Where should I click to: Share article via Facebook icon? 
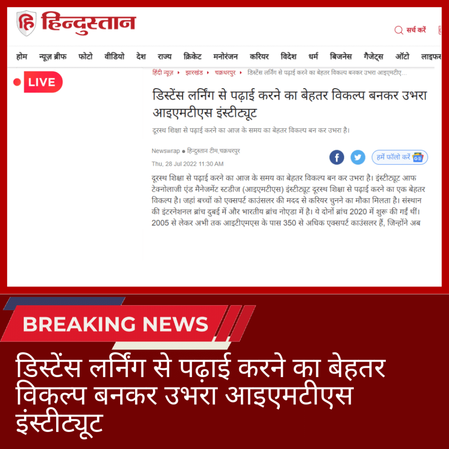coord(336,157)
